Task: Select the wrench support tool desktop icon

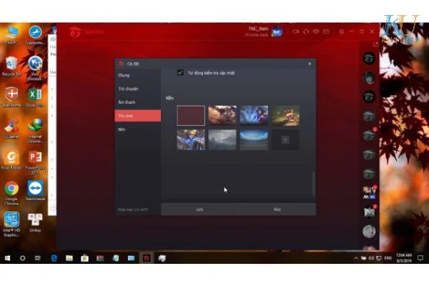Action: 35,36
